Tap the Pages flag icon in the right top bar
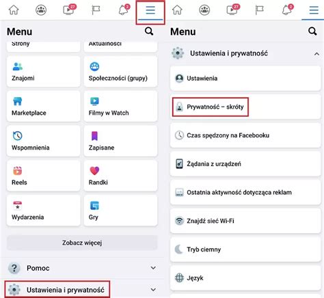 point(259,10)
